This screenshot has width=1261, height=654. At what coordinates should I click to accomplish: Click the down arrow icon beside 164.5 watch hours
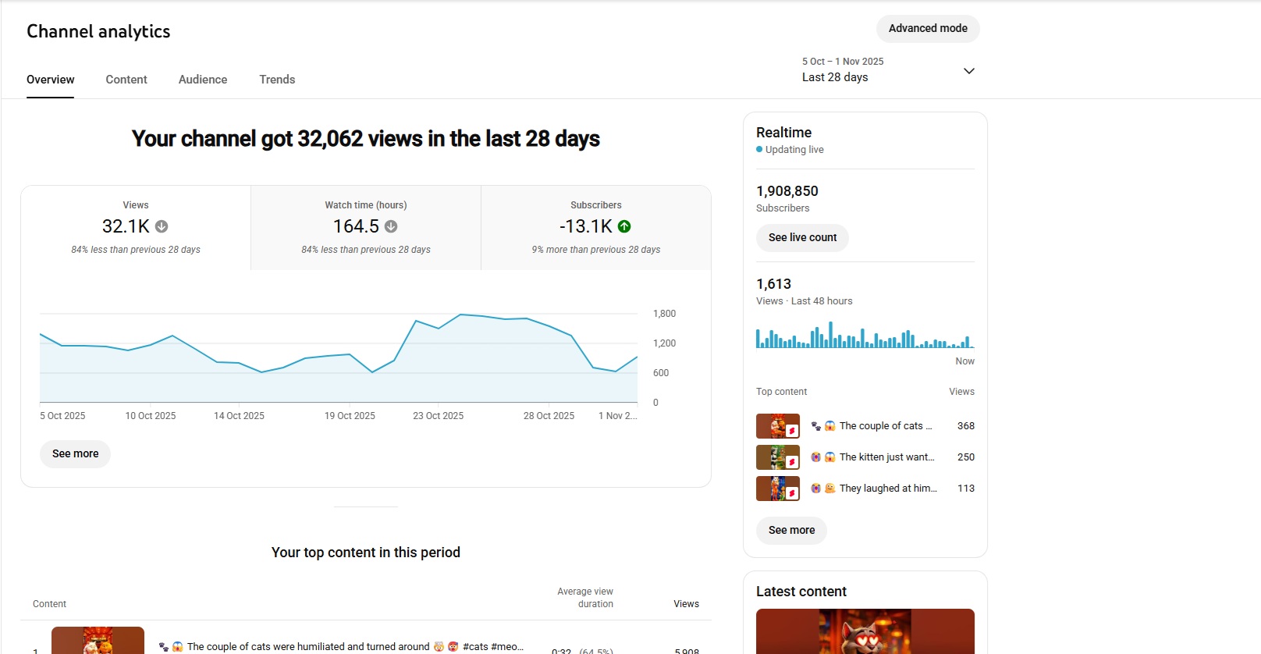coord(391,226)
